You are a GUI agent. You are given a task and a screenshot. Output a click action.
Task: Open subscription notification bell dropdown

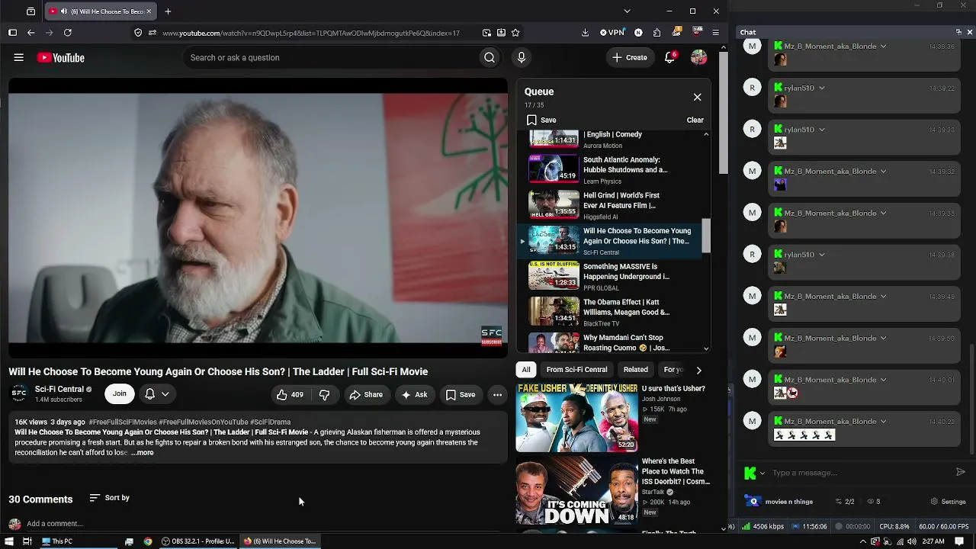[157, 394]
